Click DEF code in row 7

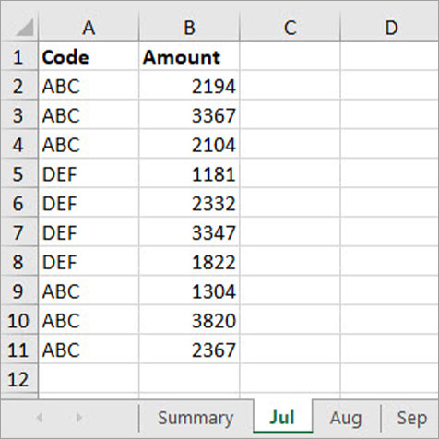point(89,232)
